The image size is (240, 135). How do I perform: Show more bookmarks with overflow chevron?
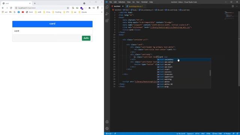point(102,12)
